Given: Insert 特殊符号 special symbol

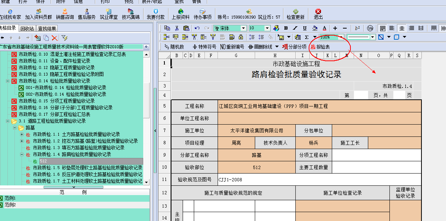Looking at the screenshot, I should coord(204,47).
